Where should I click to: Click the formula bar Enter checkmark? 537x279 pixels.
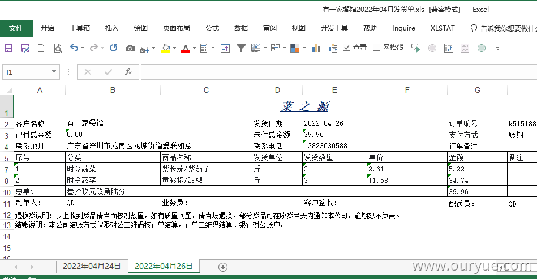(108, 72)
